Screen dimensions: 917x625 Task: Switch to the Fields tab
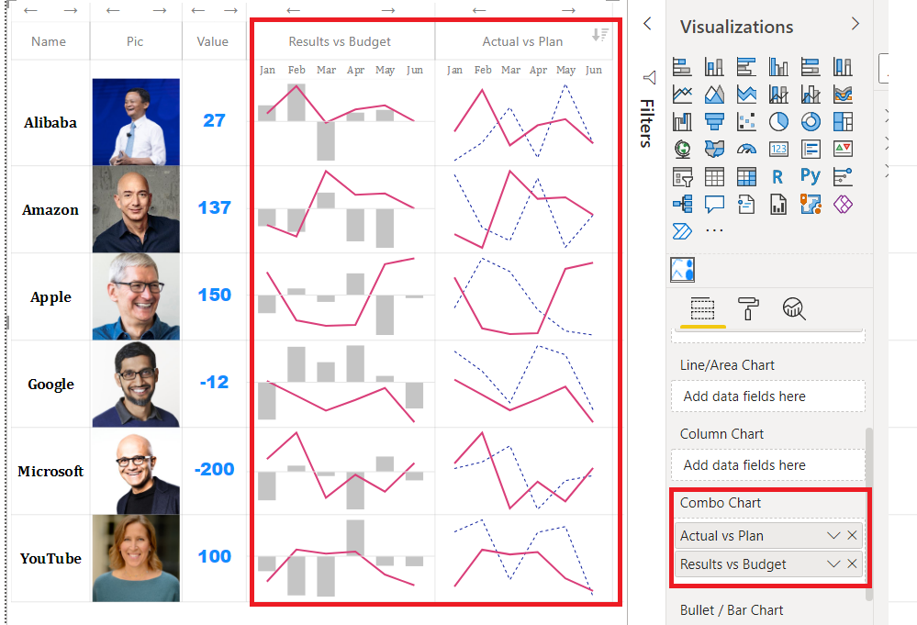pyautogui.click(x=702, y=308)
